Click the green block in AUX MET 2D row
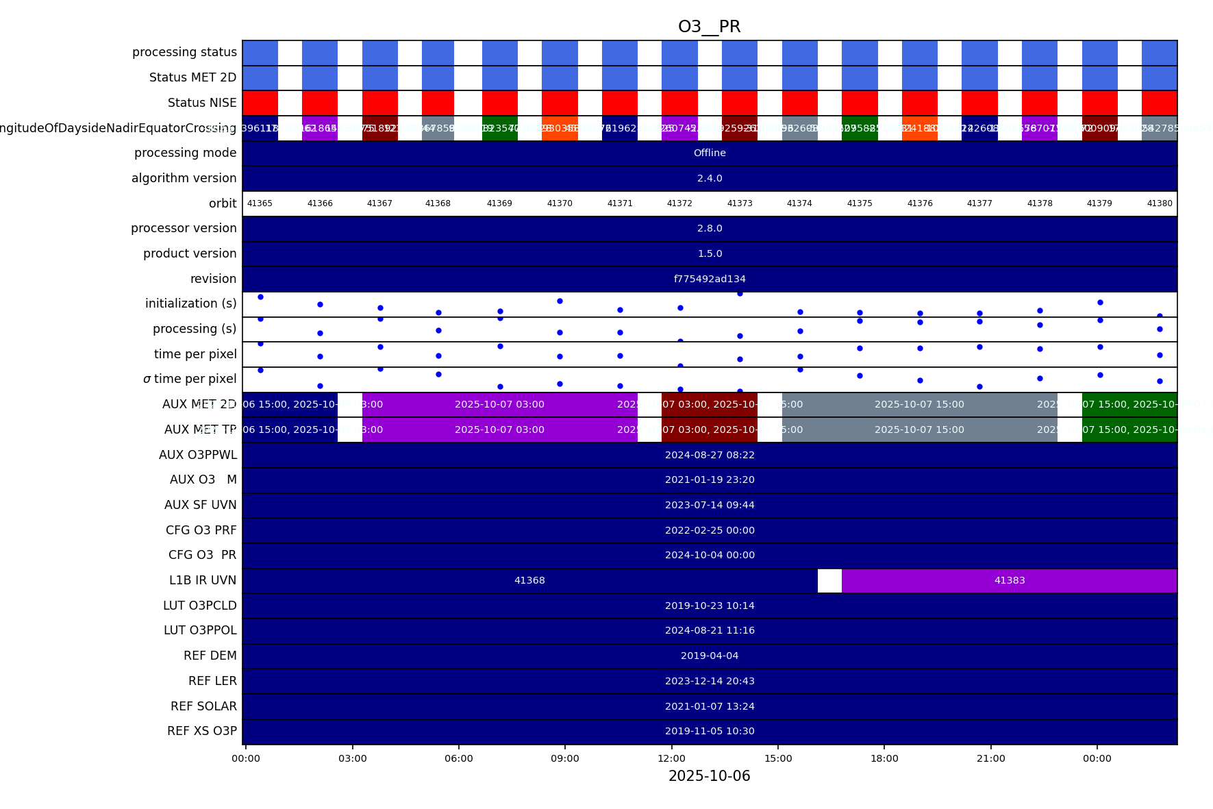Screen dimensions: 1213x809 click(1129, 405)
